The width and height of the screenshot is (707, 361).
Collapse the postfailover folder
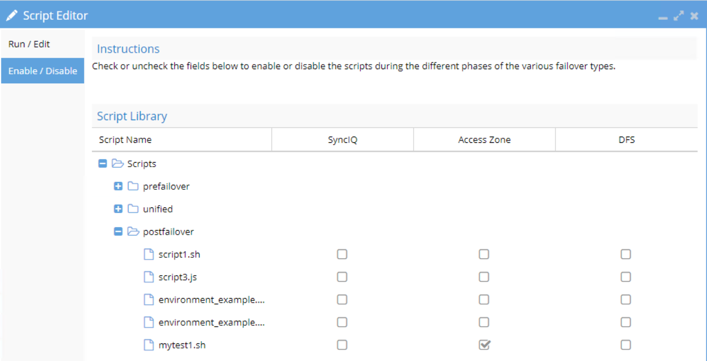[118, 232]
